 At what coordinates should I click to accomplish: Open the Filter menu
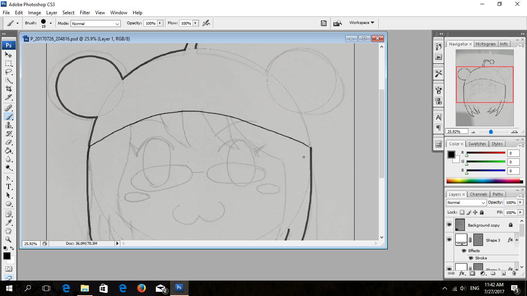point(85,13)
